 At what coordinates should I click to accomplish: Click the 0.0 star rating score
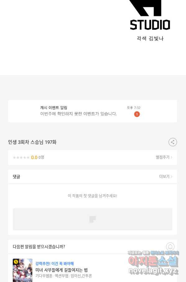34,157
